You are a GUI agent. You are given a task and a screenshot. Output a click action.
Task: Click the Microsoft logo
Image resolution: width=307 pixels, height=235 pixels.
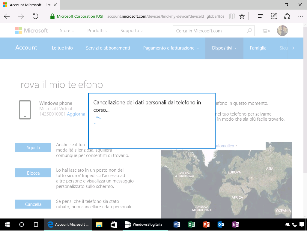tap(31, 31)
